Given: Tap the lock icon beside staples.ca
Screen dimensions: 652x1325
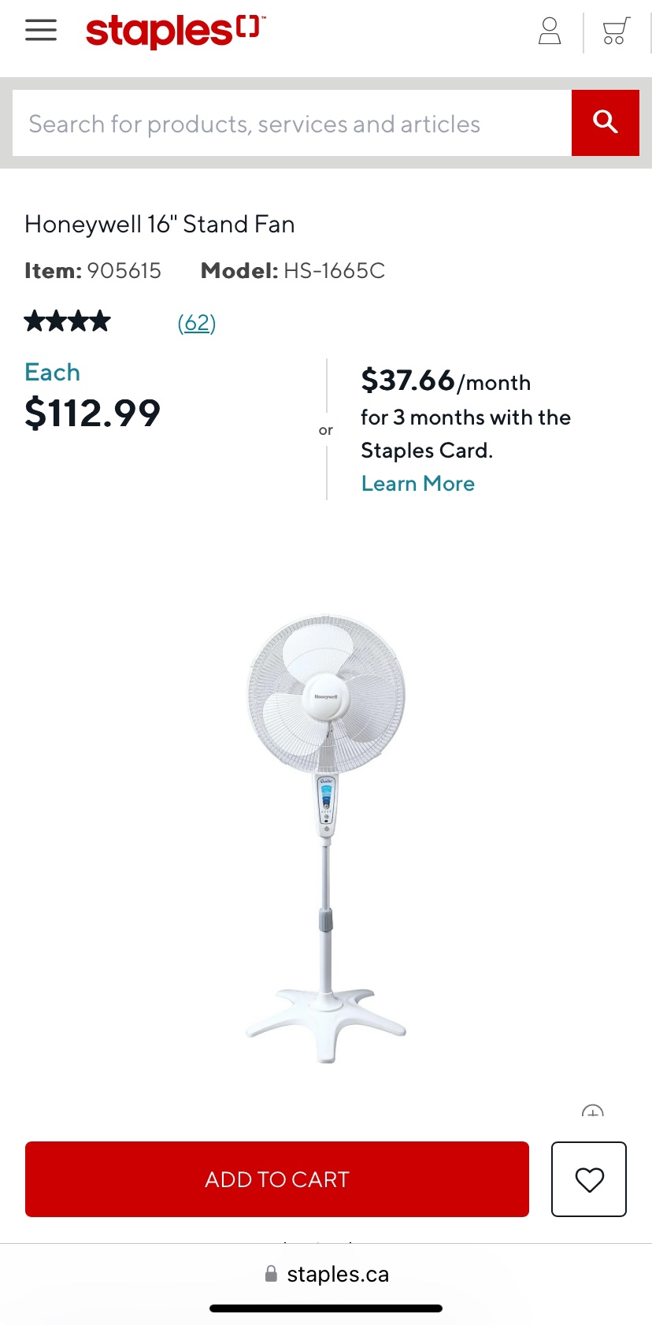Looking at the screenshot, I should (x=271, y=1274).
